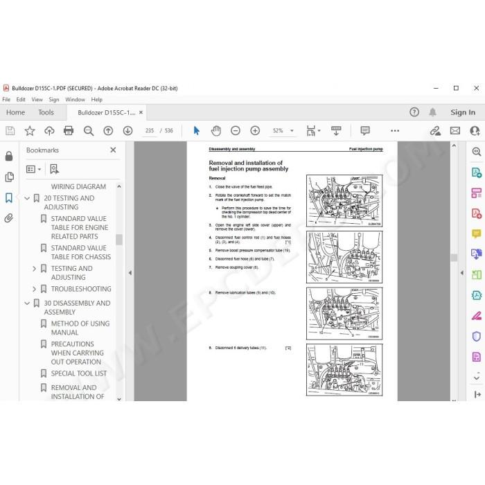Open the fit page options tool
Screen dimensions: 485x485
[x=313, y=131]
